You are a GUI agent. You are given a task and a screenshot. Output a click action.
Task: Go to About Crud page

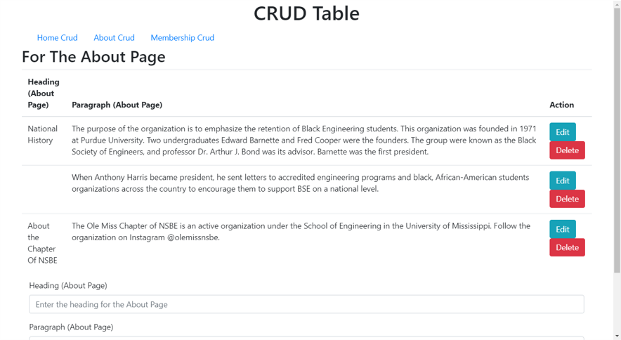[x=114, y=38]
